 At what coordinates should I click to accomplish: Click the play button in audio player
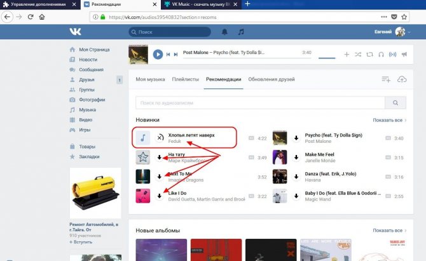tap(158, 55)
